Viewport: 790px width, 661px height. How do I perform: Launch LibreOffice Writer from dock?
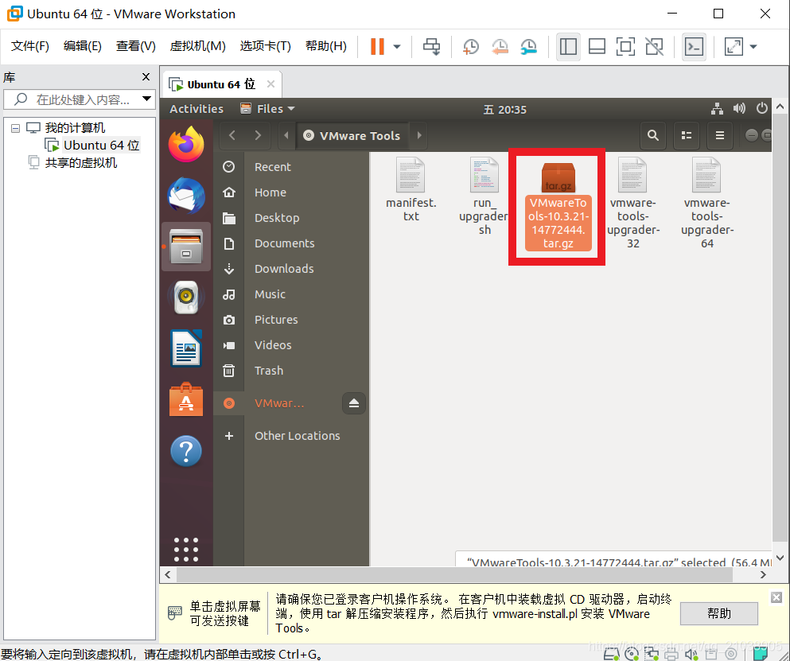point(186,348)
